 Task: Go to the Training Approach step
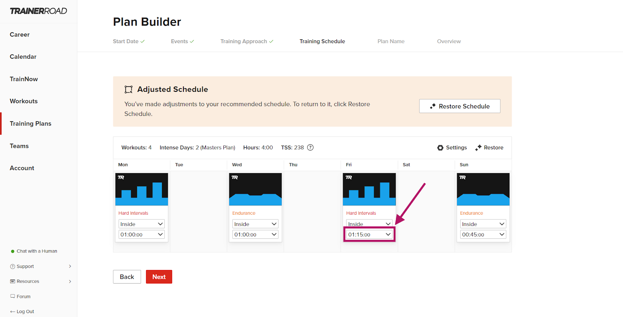click(x=244, y=41)
